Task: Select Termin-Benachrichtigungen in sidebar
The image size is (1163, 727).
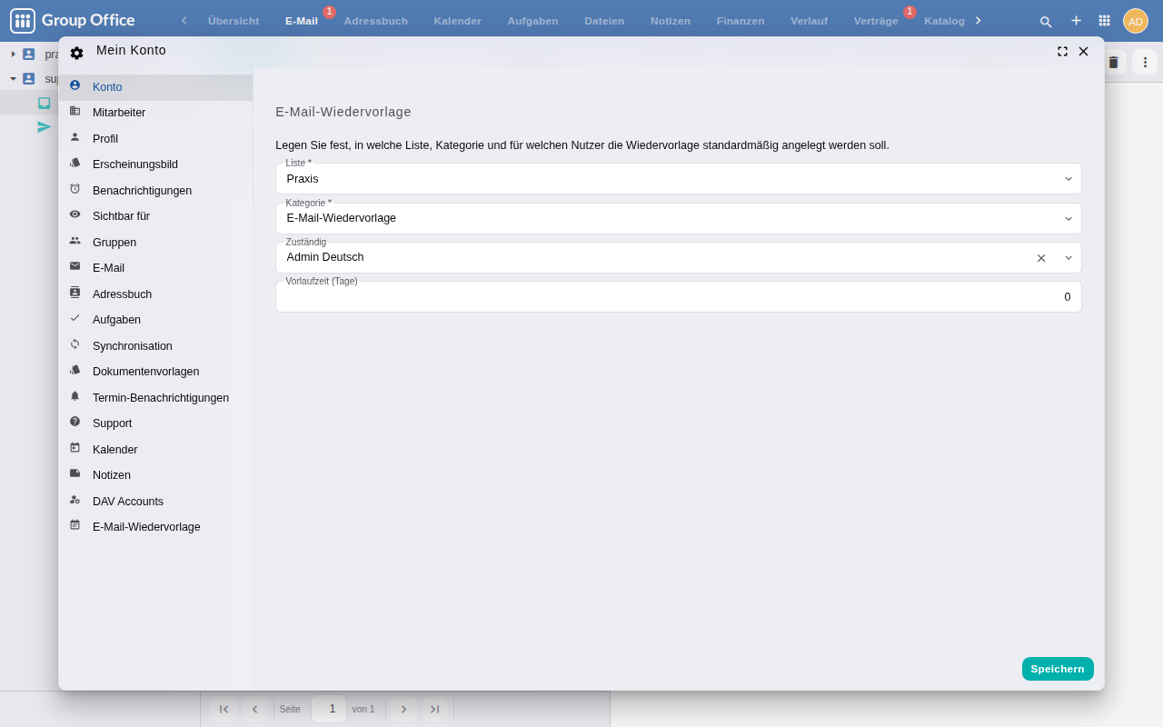Action: tap(155, 398)
